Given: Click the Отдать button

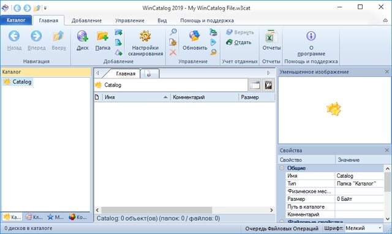Looking at the screenshot, I should 239,42.
